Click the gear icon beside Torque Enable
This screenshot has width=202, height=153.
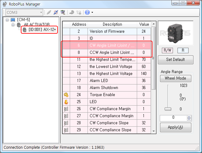[x=66, y=95]
